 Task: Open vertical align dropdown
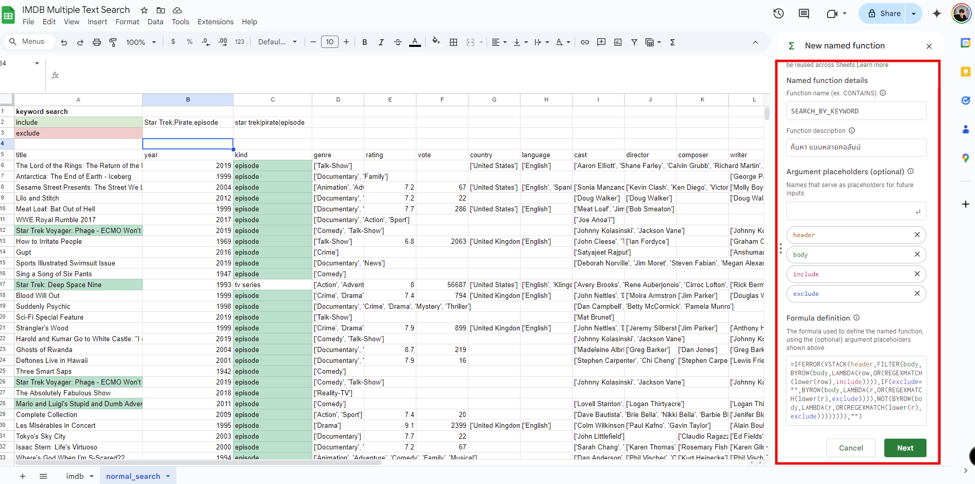point(520,42)
